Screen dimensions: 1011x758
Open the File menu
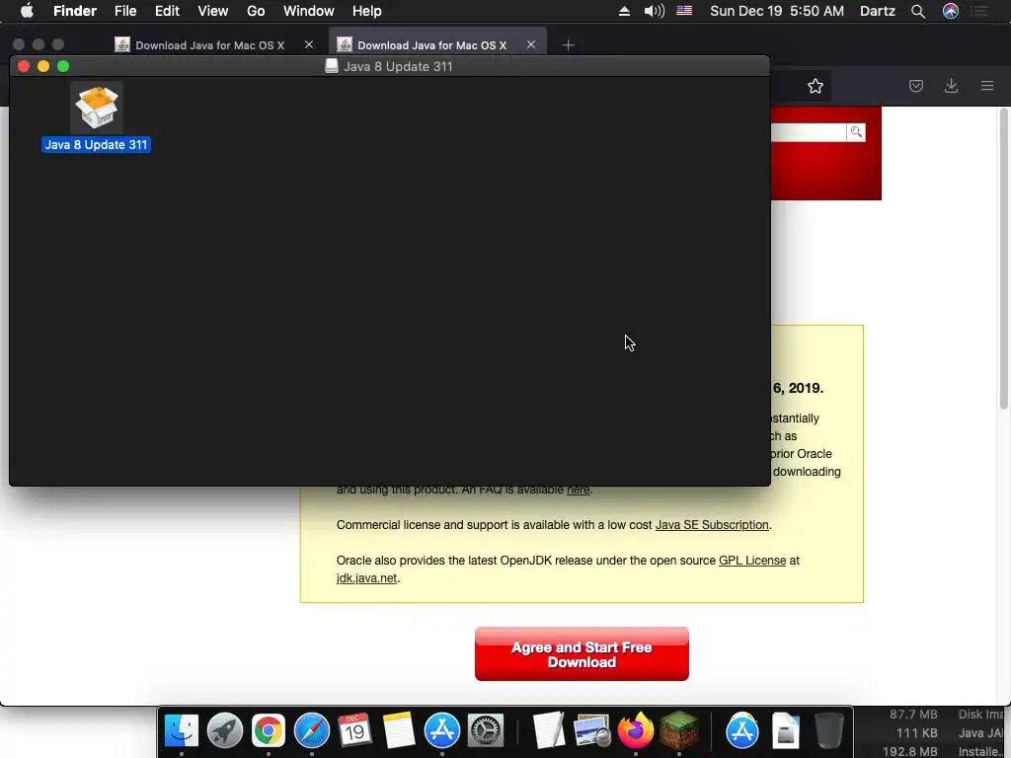pyautogui.click(x=125, y=11)
